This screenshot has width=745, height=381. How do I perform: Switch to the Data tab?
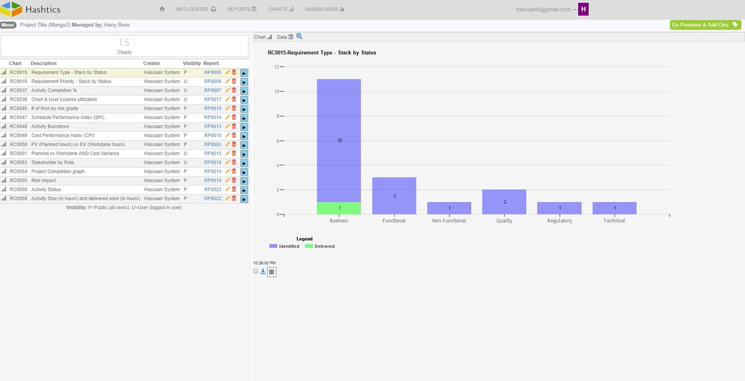coord(284,37)
